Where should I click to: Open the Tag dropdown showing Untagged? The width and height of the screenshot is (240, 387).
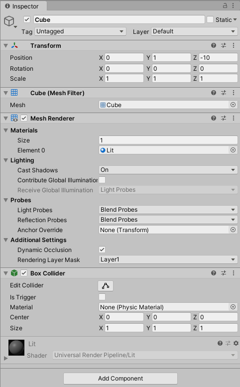80,31
